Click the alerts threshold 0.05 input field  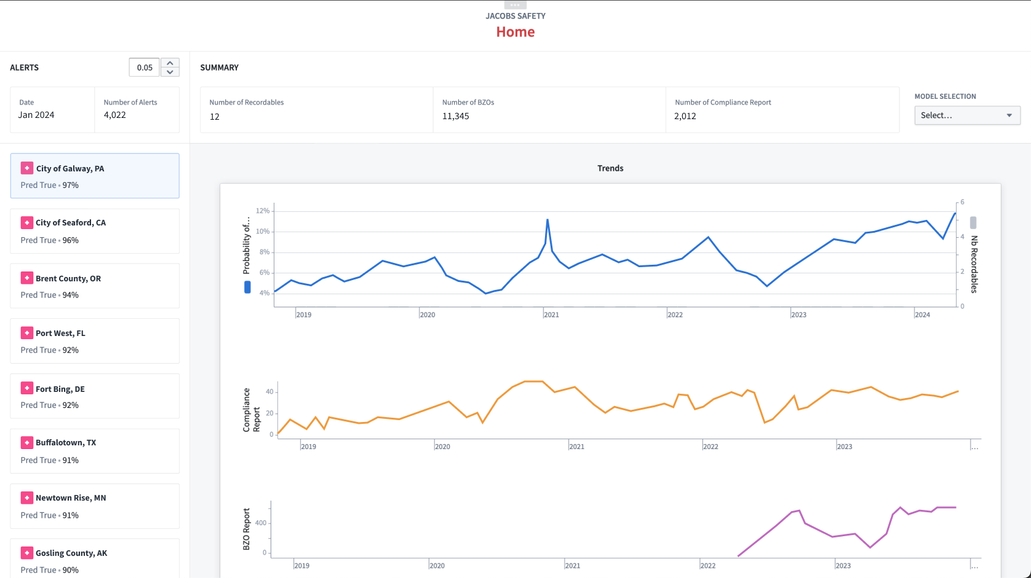pos(145,68)
